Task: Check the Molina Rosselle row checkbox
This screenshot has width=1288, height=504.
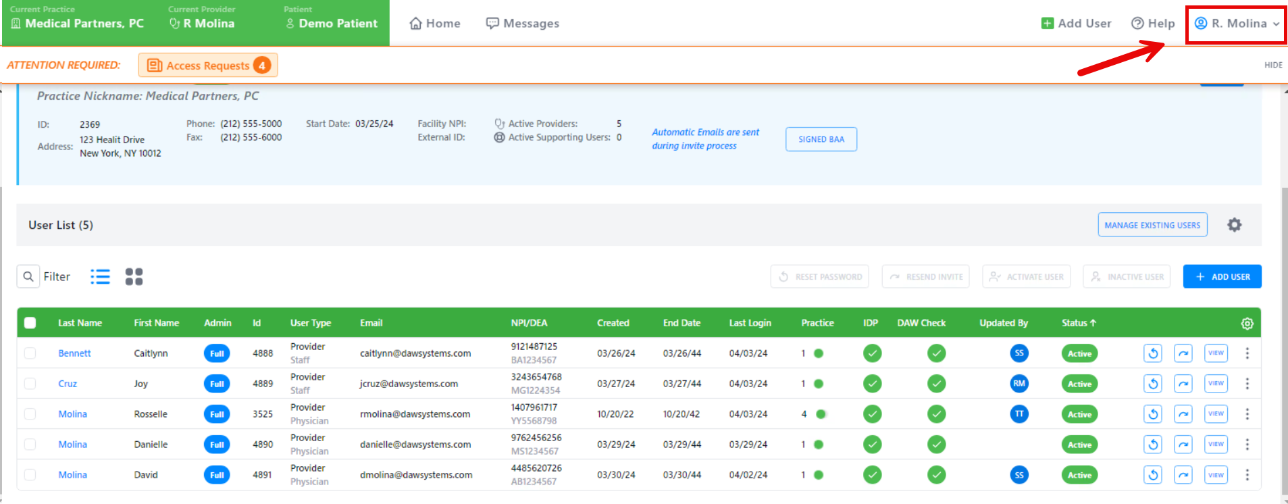Action: coord(30,414)
